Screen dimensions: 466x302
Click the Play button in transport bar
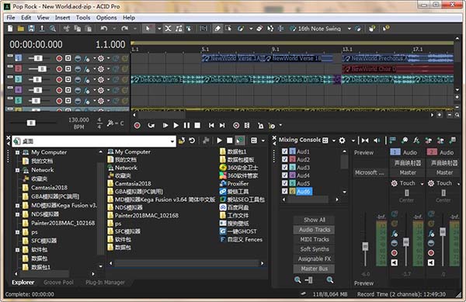[x=176, y=125]
